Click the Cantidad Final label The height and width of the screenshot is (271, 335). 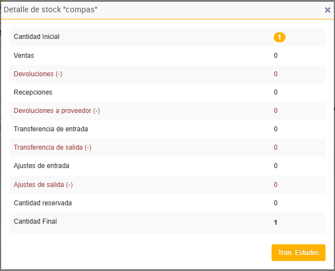[36, 221]
